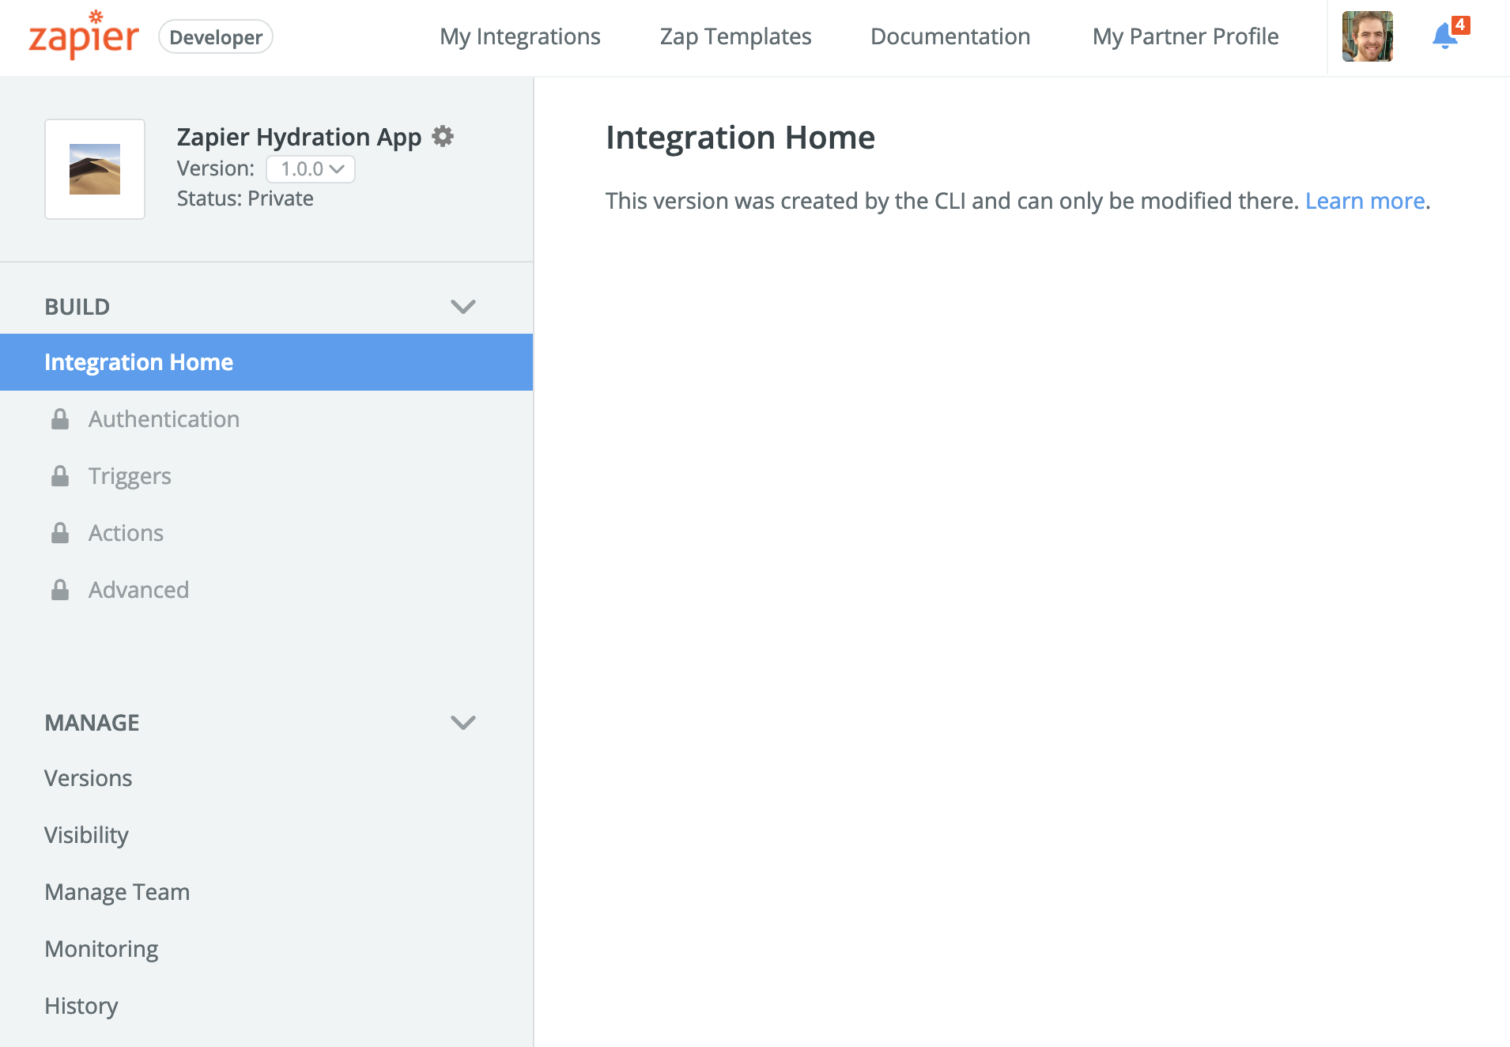
Task: Open the app settings gear icon
Action: click(x=443, y=137)
